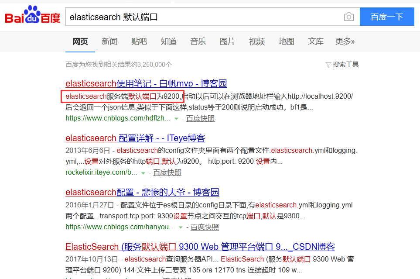
Task: Switch to the 新闻 tab
Action: point(109,41)
